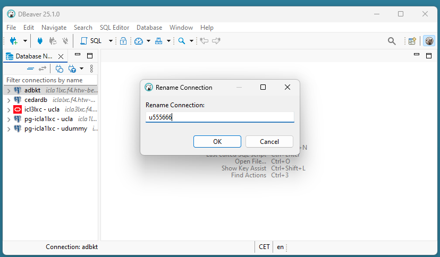Expand the cedardb connection node
The height and width of the screenshot is (257, 440).
click(x=9, y=100)
